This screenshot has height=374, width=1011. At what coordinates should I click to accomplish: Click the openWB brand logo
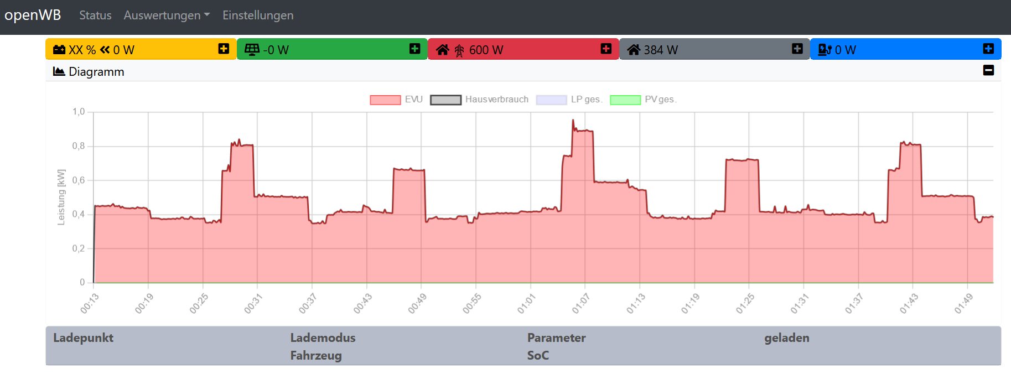(33, 15)
